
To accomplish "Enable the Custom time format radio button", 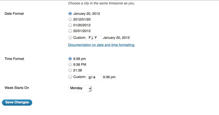I will tap(70, 77).
